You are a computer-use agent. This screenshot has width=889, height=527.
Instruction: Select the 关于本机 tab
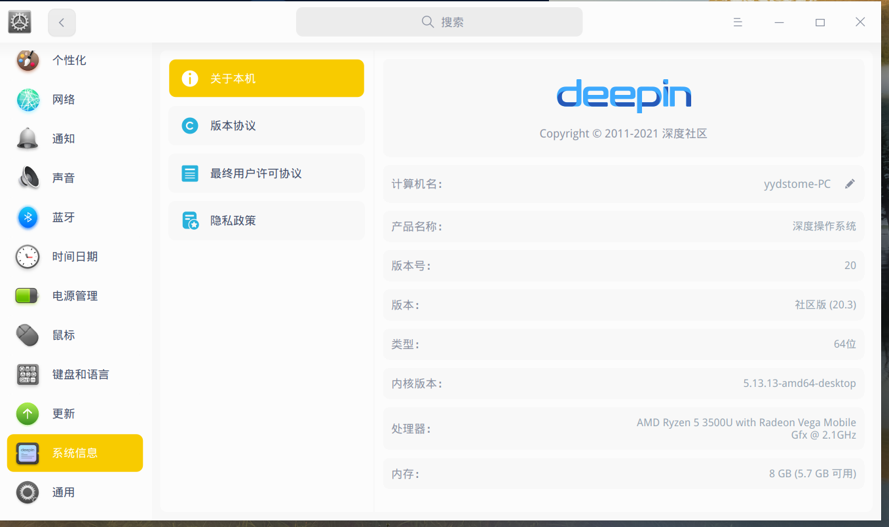[x=267, y=79]
